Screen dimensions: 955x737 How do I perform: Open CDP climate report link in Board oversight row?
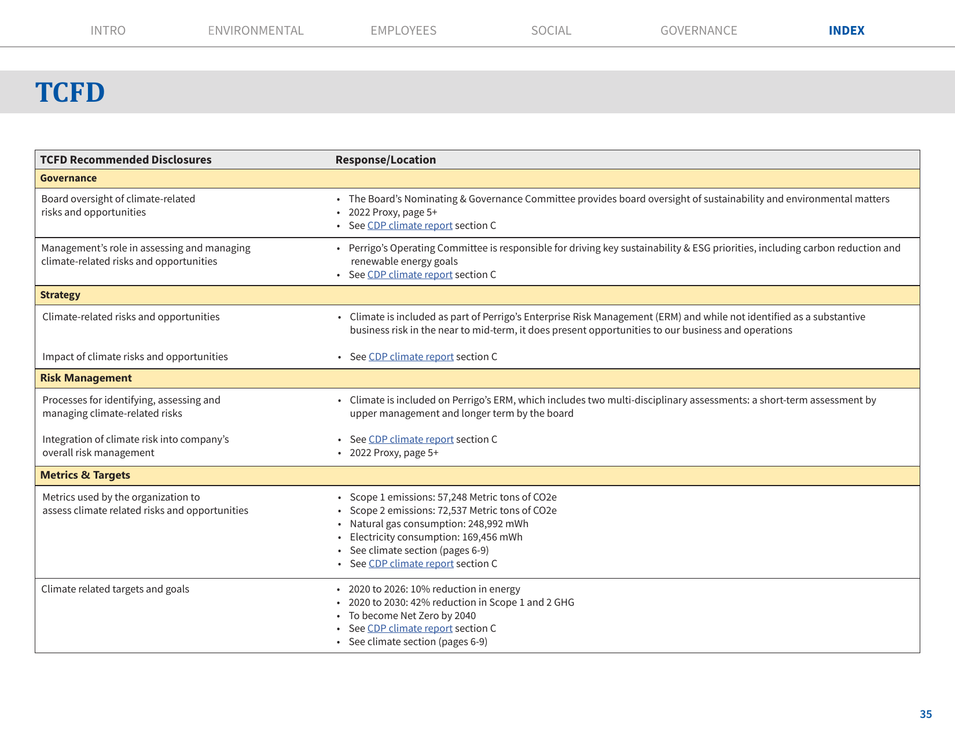coord(410,225)
